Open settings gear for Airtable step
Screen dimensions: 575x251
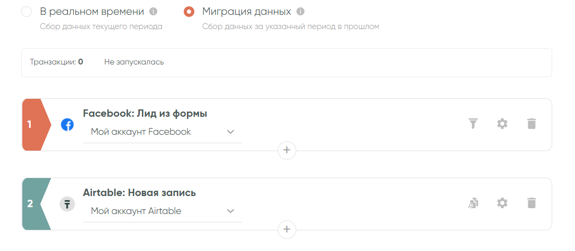(502, 203)
